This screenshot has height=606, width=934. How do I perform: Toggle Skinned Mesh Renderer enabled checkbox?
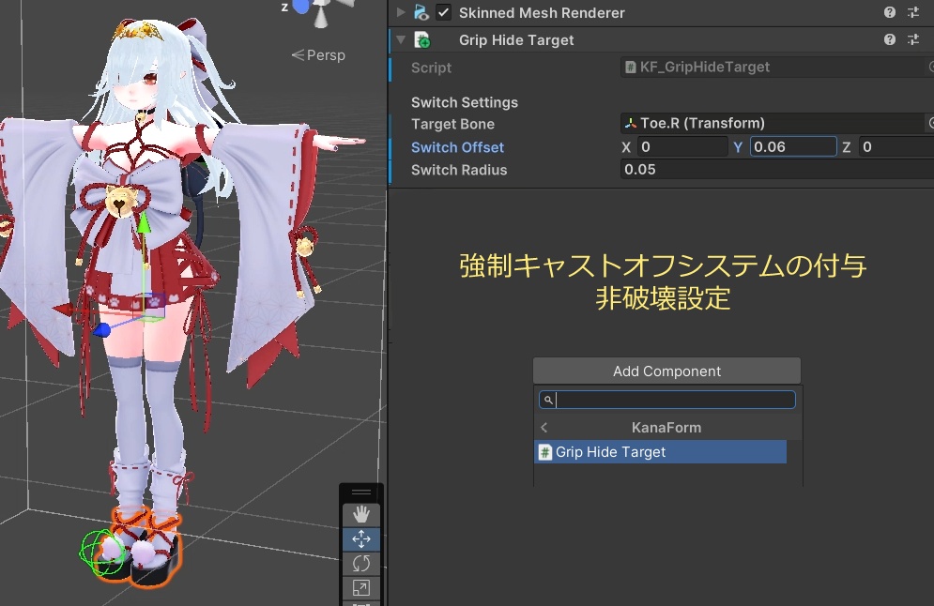pos(444,12)
